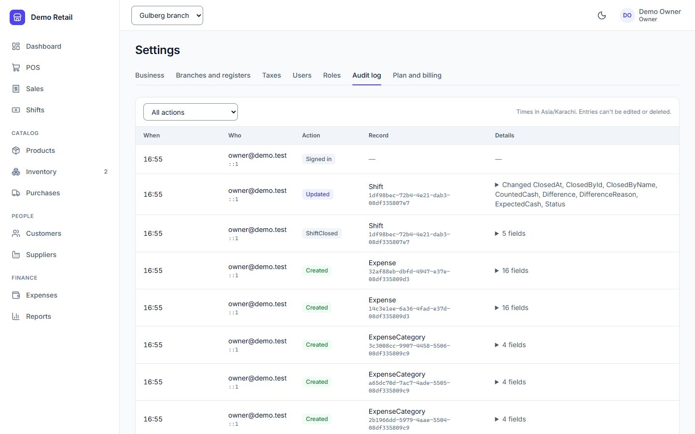Open the Dashboard page link

click(x=60, y=46)
